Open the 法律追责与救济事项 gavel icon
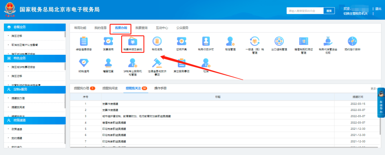Screen dimensions: 385x155 pos(157,63)
